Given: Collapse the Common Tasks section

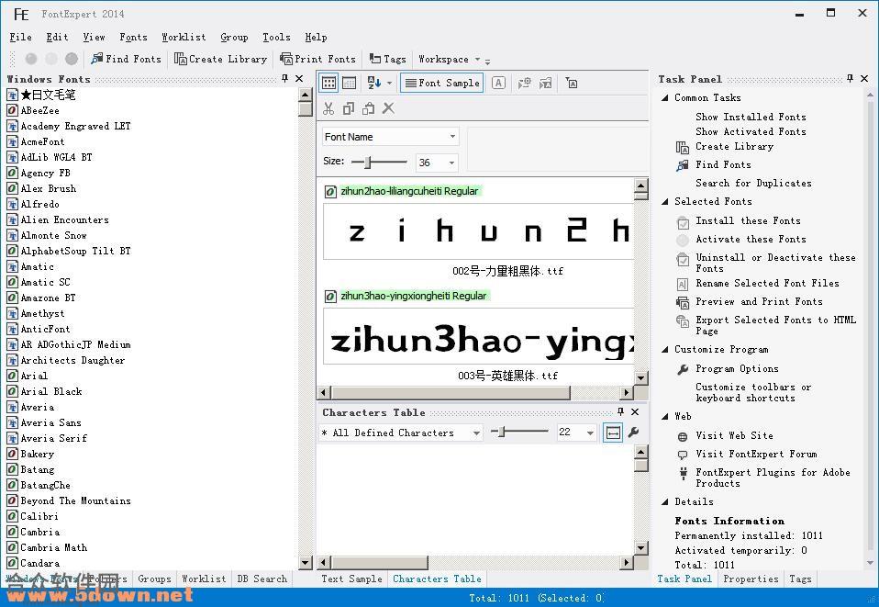Looking at the screenshot, I should [665, 97].
